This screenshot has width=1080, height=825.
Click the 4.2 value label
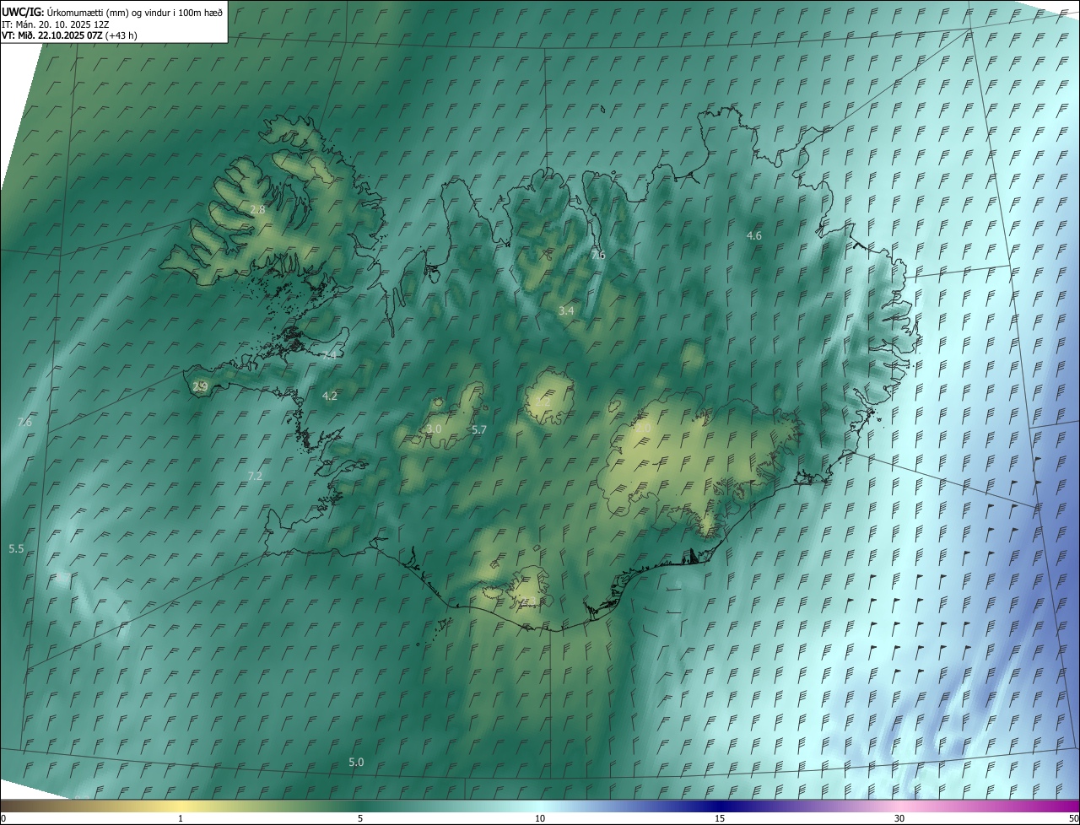[x=330, y=396]
